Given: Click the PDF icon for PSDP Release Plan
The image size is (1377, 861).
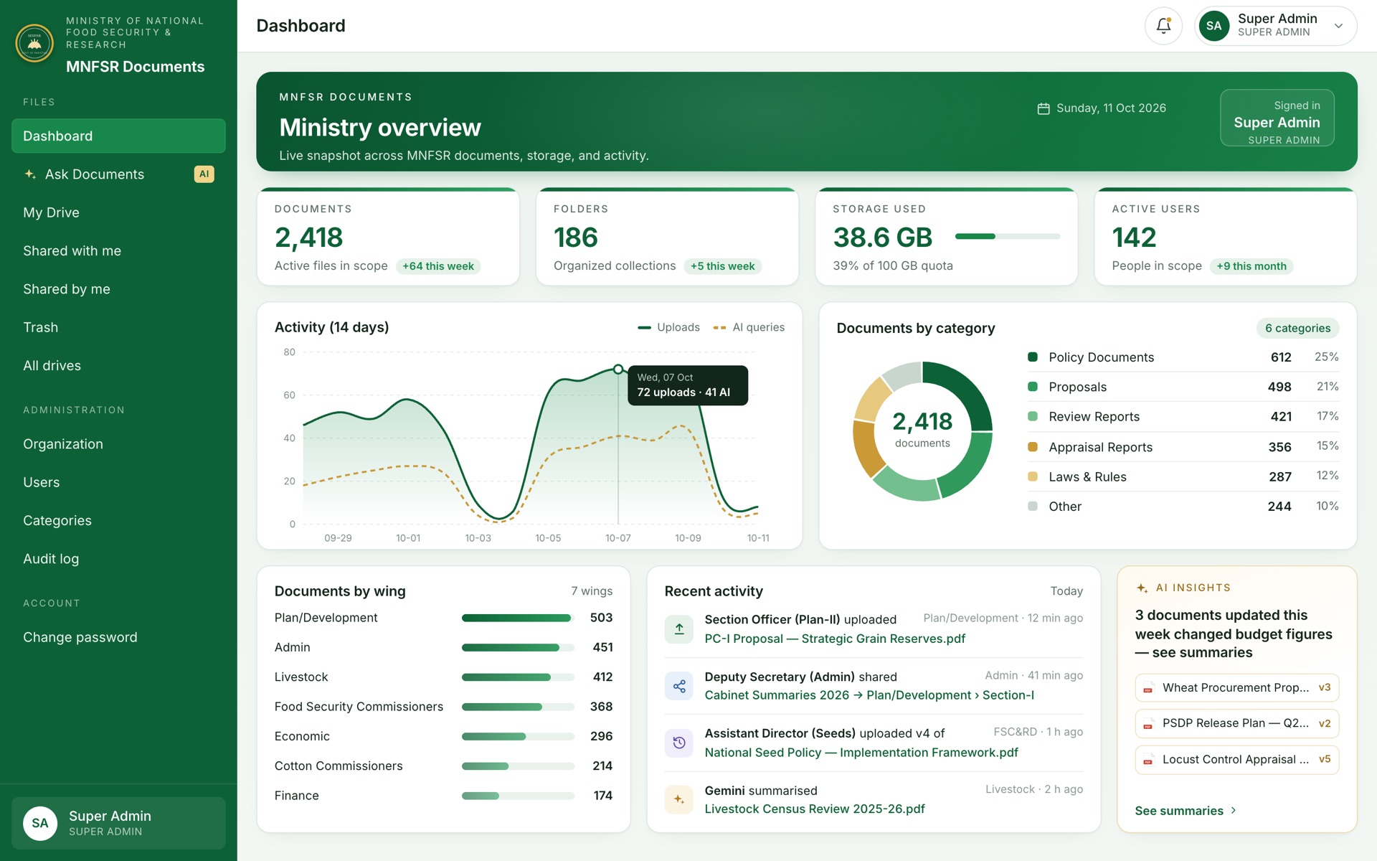Looking at the screenshot, I should tap(1148, 724).
